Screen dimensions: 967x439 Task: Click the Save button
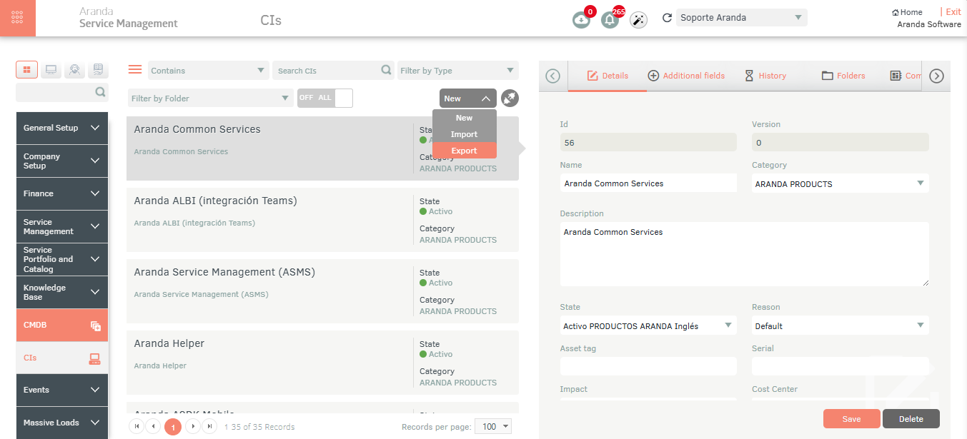(x=851, y=419)
